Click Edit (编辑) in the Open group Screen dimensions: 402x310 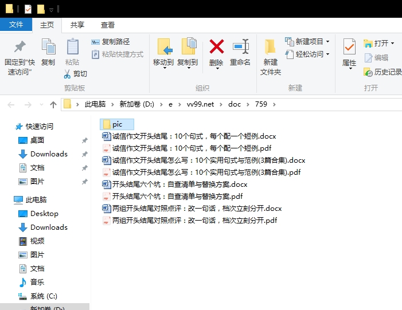pyautogui.click(x=376, y=58)
